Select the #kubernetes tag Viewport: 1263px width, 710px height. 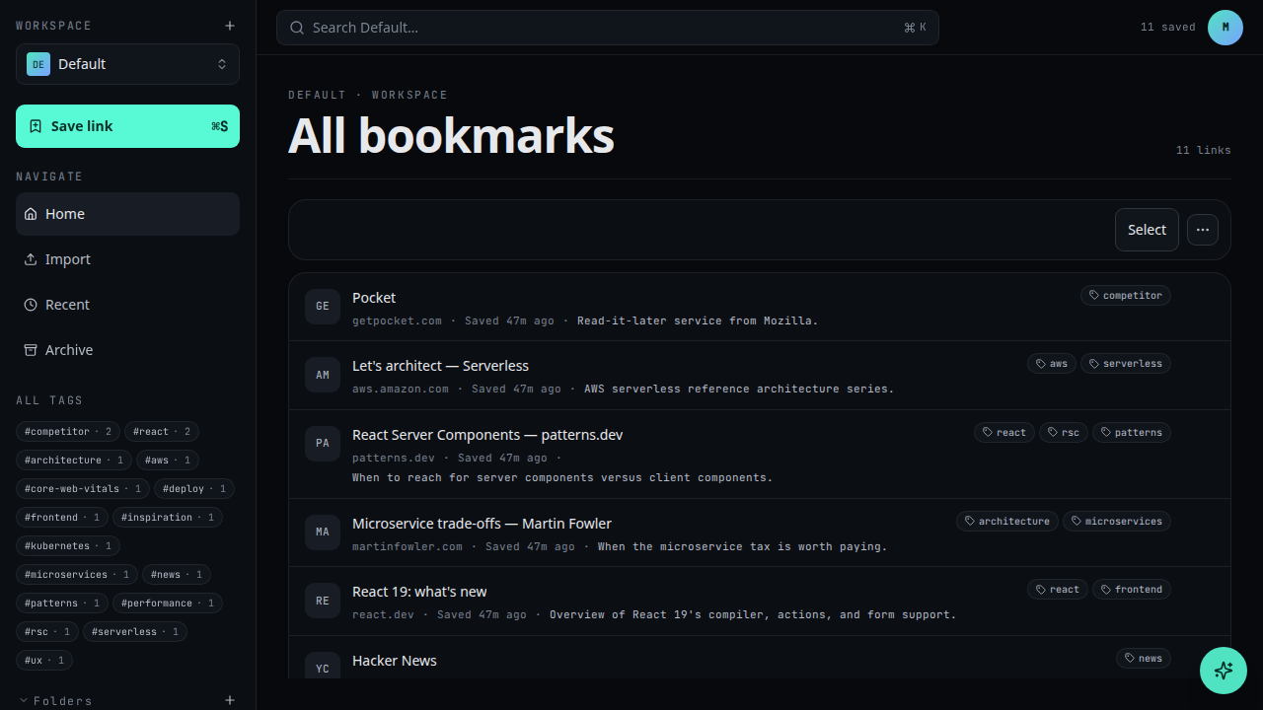pyautogui.click(x=68, y=546)
